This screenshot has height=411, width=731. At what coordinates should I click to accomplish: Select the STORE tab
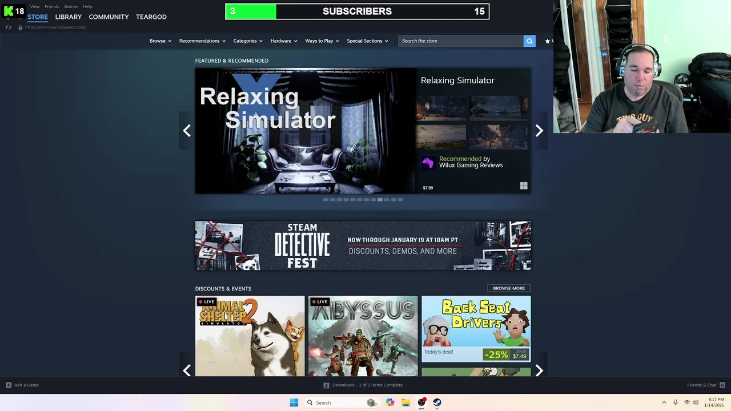tap(38, 17)
